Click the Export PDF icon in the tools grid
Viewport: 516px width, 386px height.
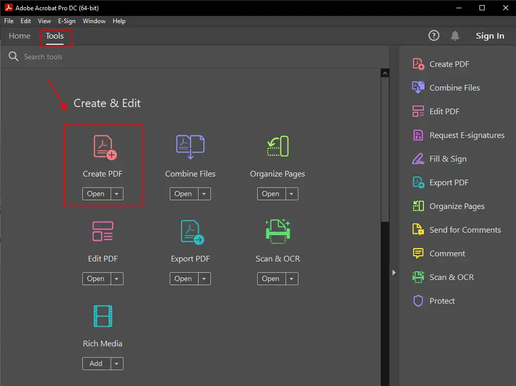coord(192,232)
